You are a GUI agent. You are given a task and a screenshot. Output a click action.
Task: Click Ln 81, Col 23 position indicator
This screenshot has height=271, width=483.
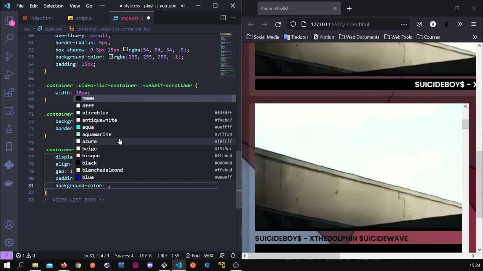(96, 256)
